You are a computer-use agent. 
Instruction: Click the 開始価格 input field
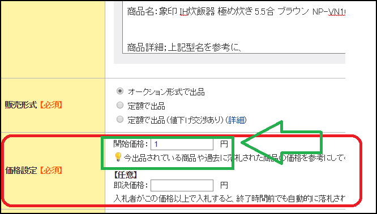coord(182,144)
